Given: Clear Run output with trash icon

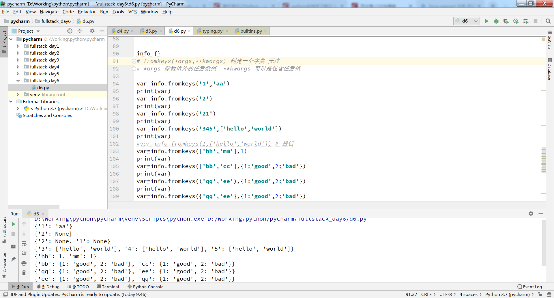Looking at the screenshot, I should pyautogui.click(x=24, y=273).
